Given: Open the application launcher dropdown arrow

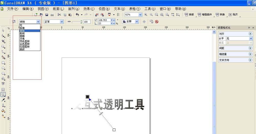Looking at the screenshot, I should (114, 15).
